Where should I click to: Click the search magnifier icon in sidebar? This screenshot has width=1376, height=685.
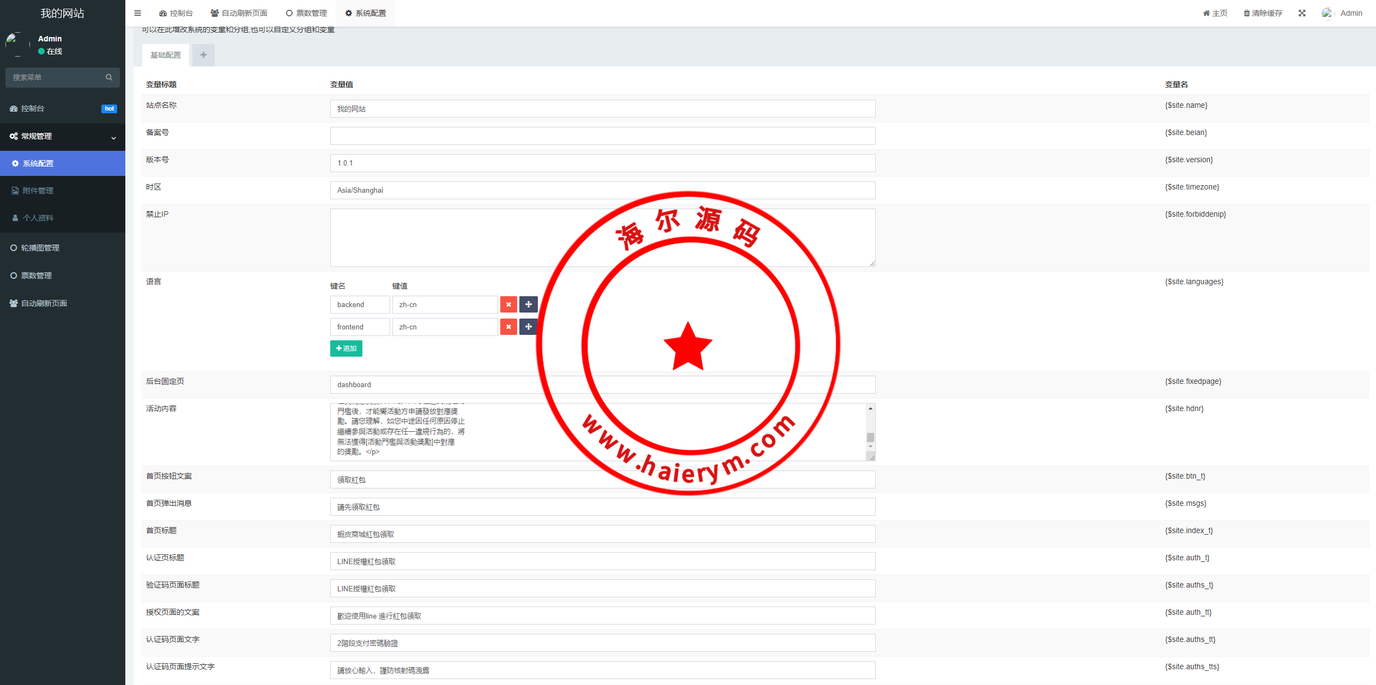pyautogui.click(x=109, y=77)
